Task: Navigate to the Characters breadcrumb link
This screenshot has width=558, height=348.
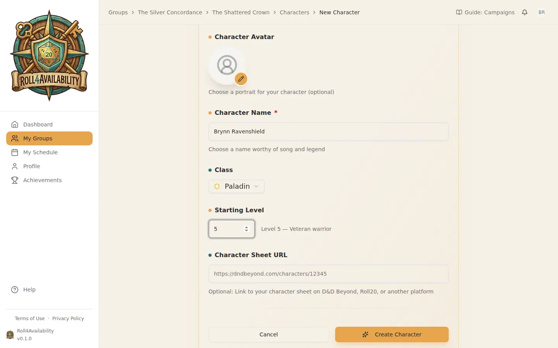Action: [294, 12]
